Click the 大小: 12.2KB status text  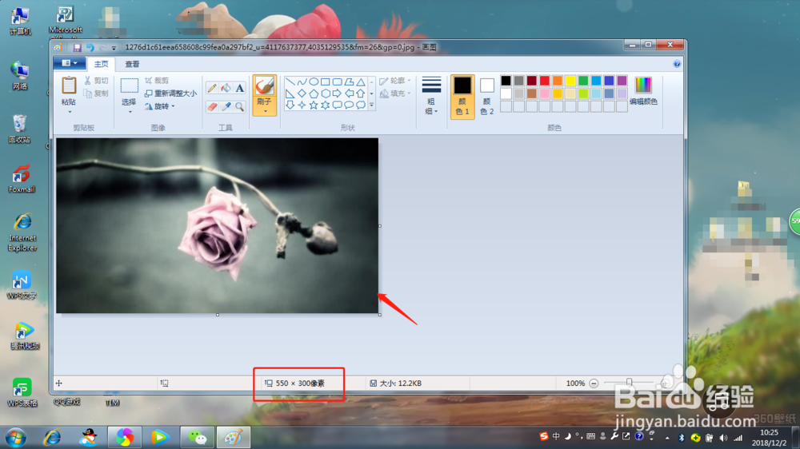(x=401, y=383)
